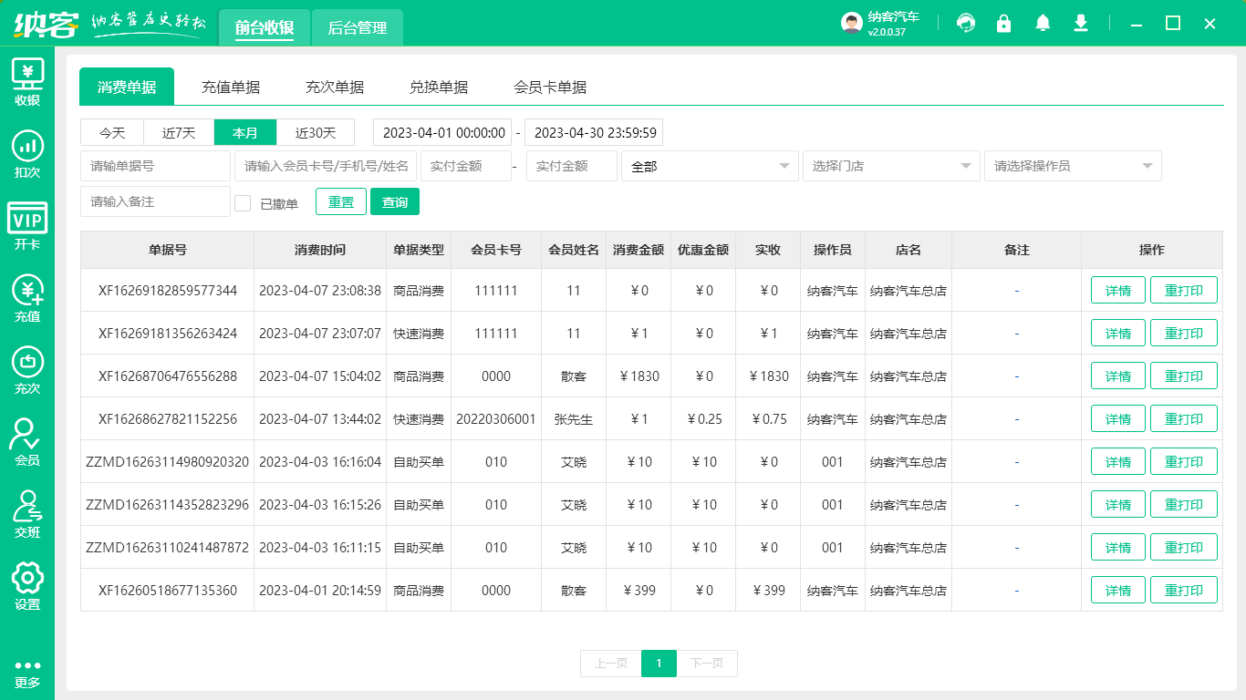Open the 充次 sidebar icon
This screenshot has width=1246, height=700.
27,370
